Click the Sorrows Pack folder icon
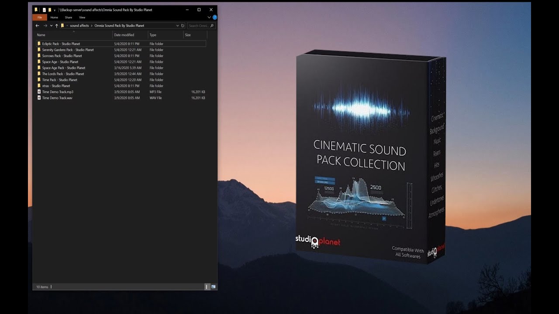Viewport: 559px width, 314px height. click(39, 56)
